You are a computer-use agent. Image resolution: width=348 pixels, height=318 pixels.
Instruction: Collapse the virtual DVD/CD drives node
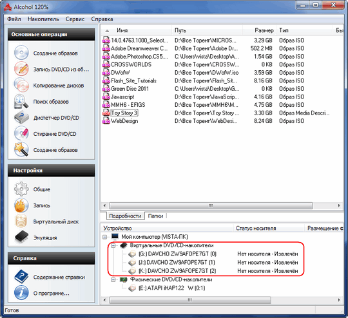(x=113, y=245)
